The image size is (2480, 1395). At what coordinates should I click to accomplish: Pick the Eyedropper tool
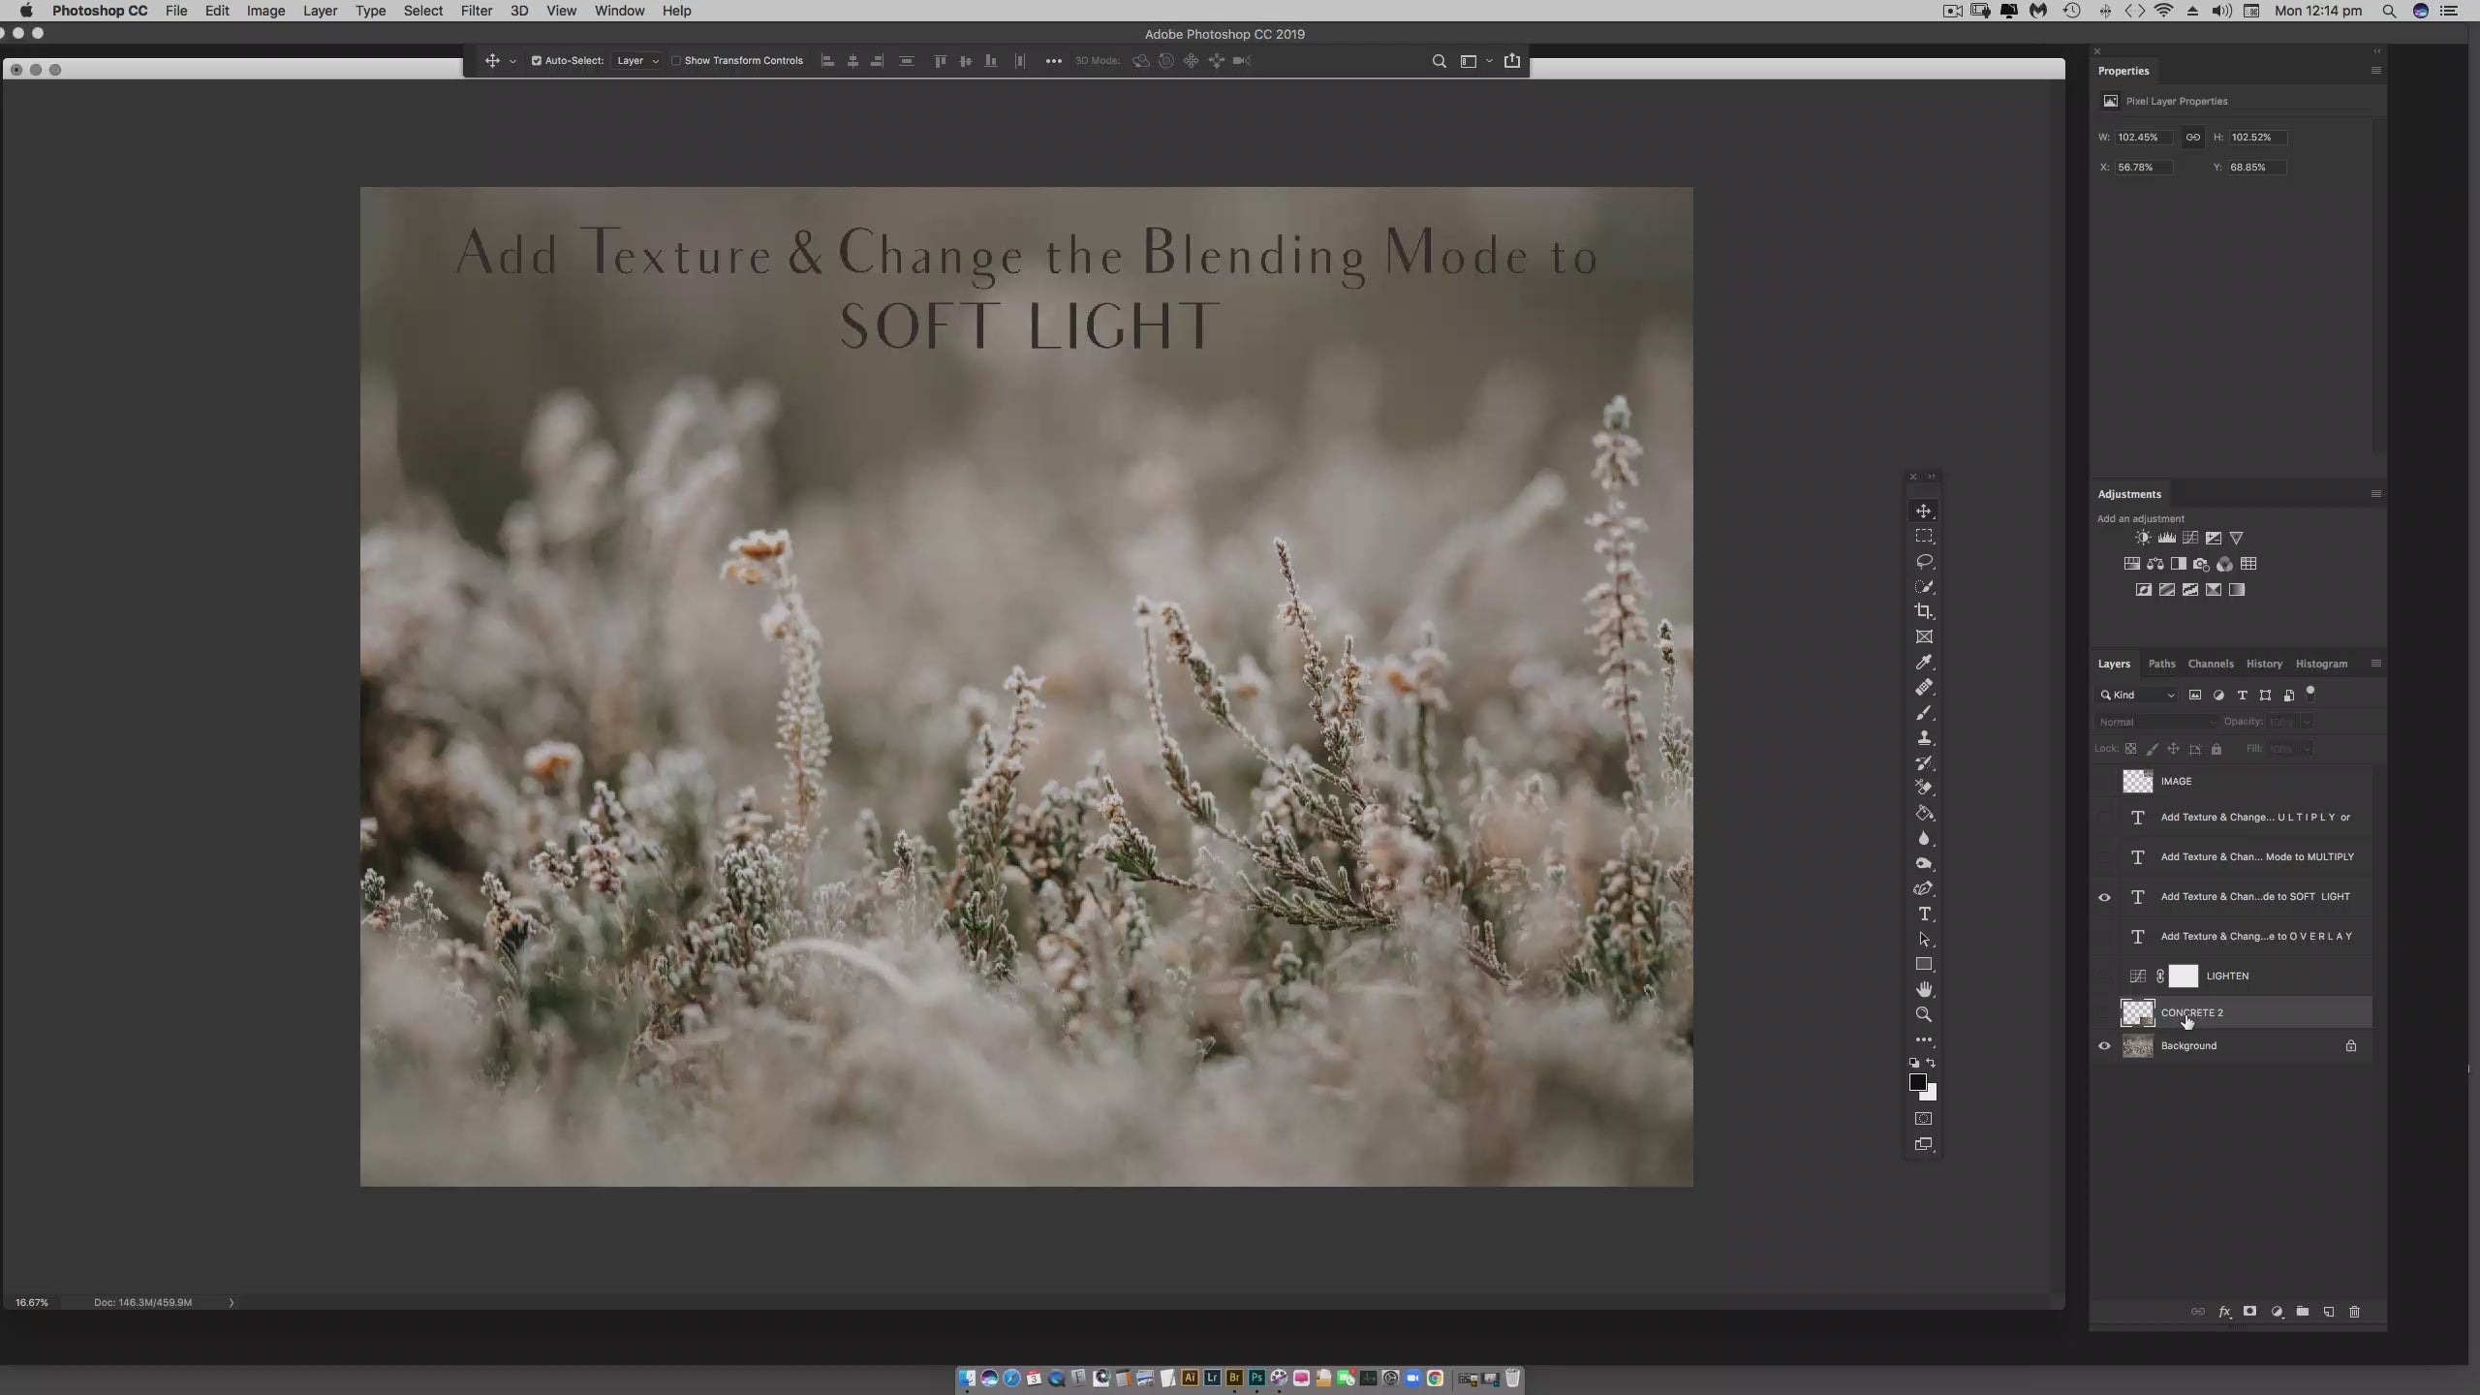1924,662
